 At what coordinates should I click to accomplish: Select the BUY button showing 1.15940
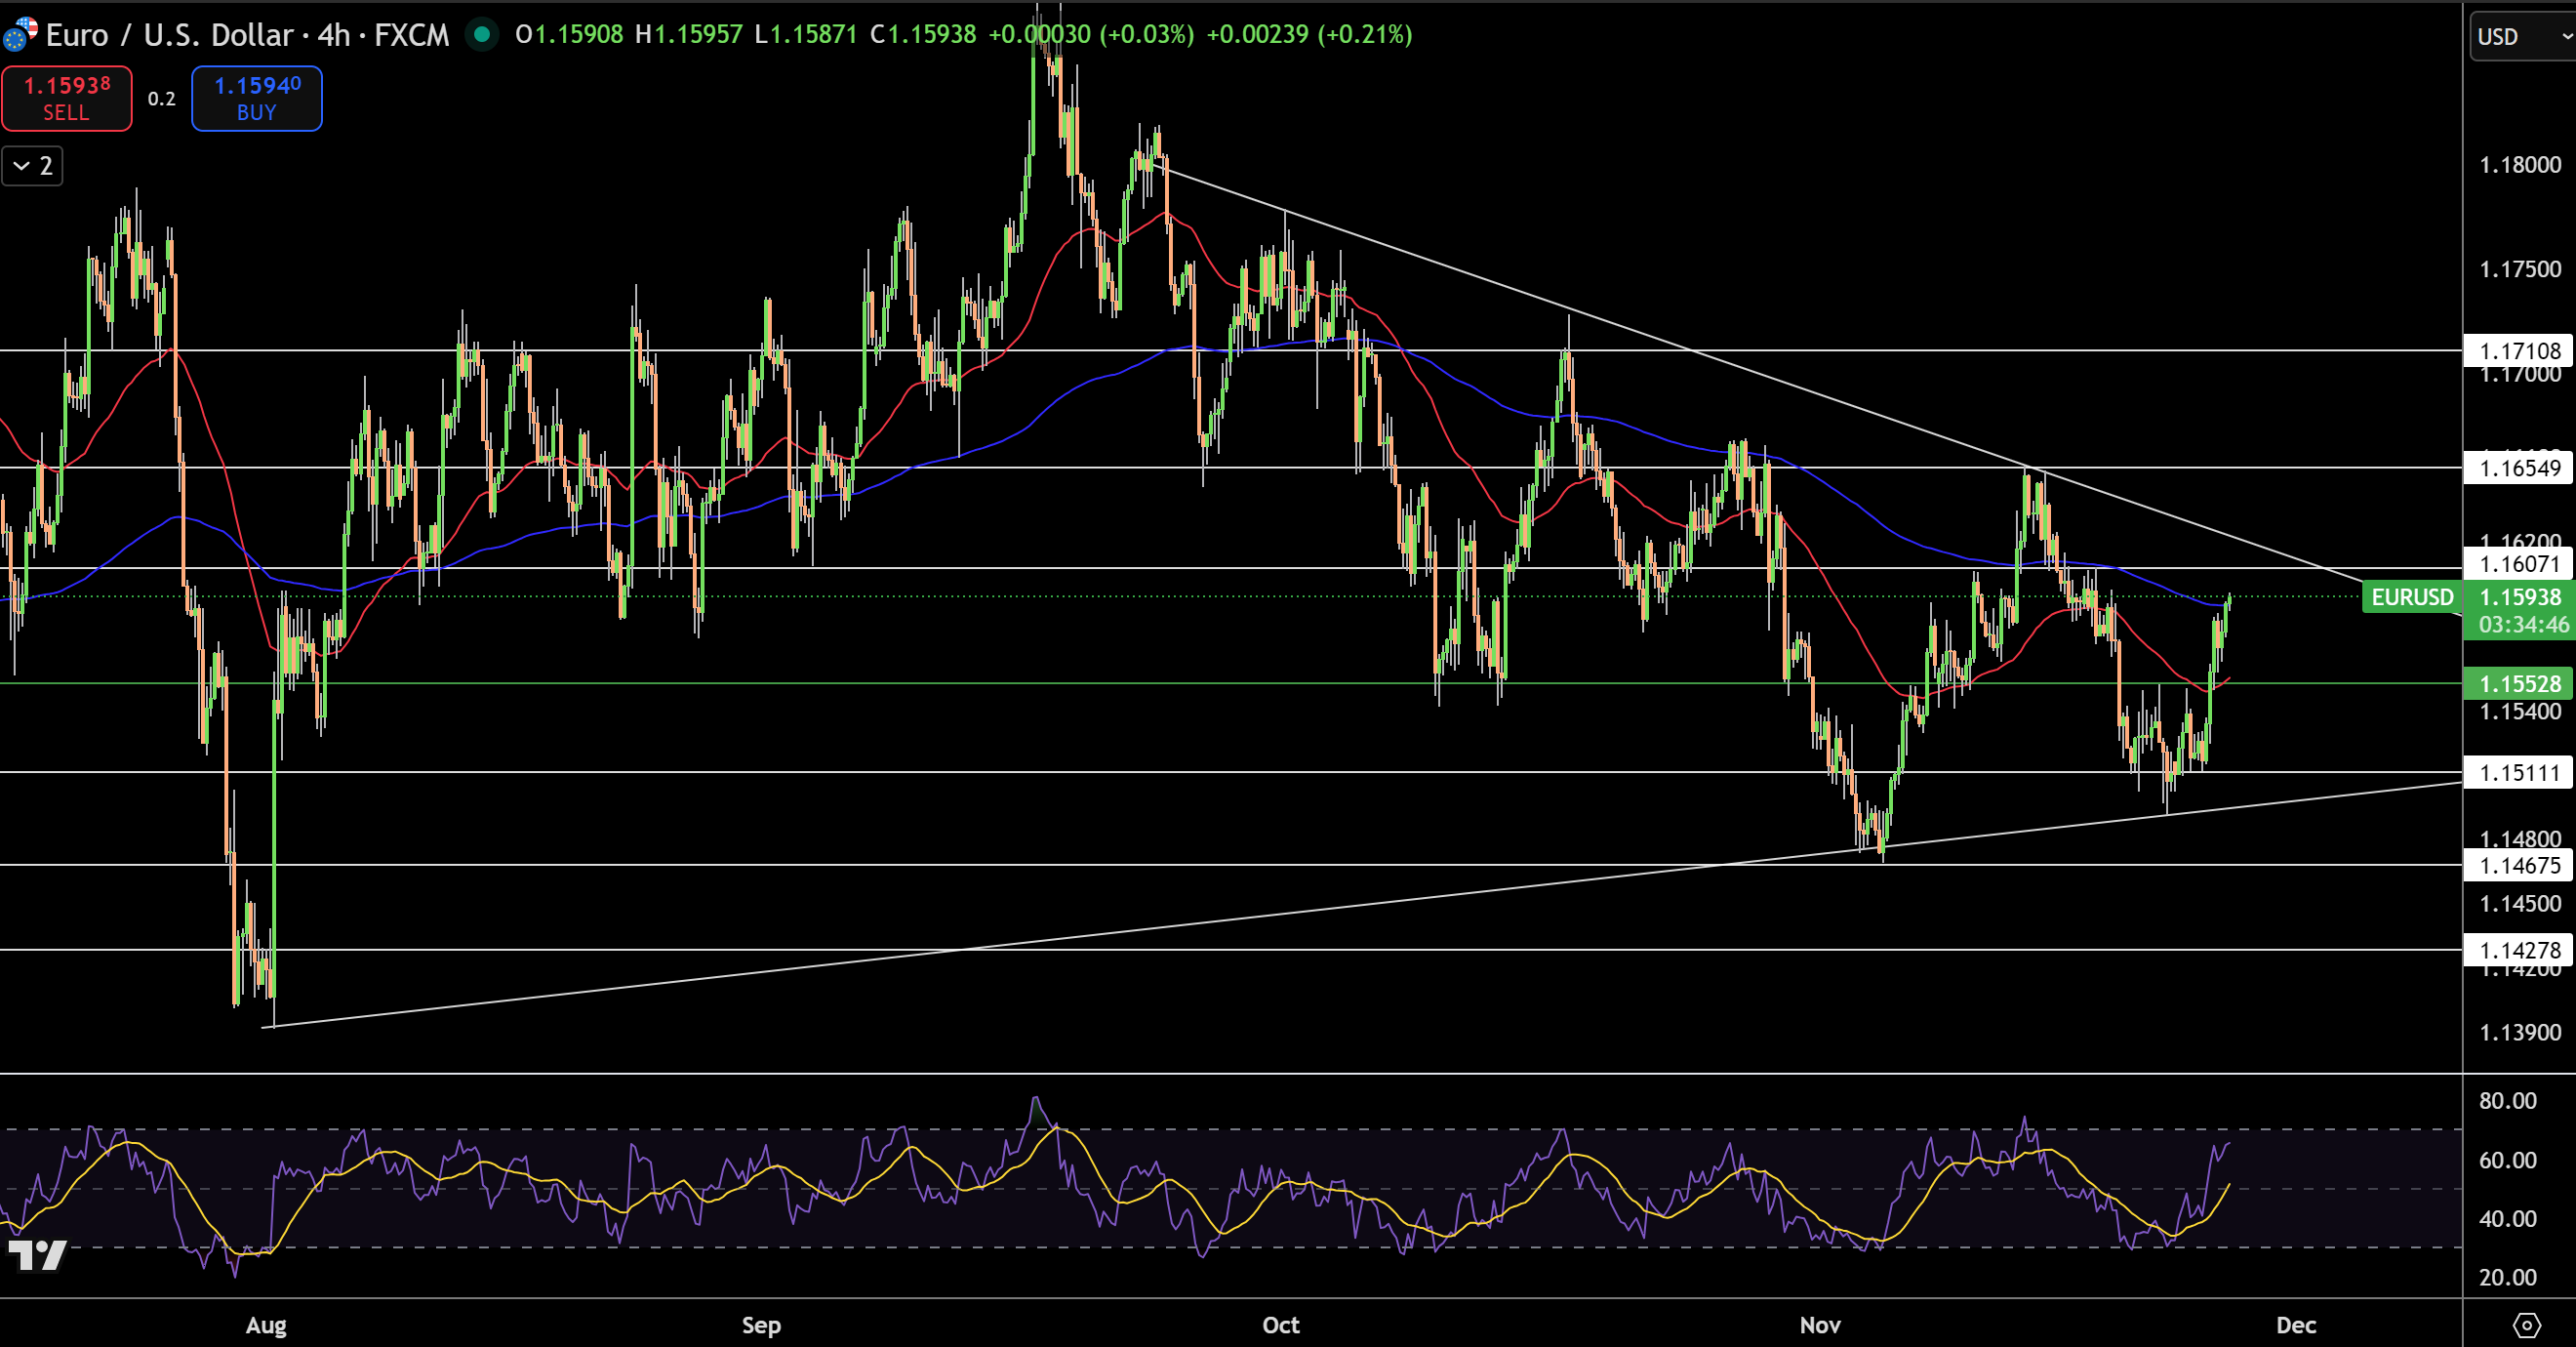[256, 98]
